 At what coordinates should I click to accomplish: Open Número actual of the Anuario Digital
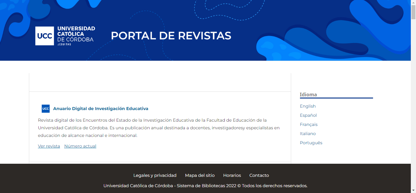pyautogui.click(x=80, y=146)
